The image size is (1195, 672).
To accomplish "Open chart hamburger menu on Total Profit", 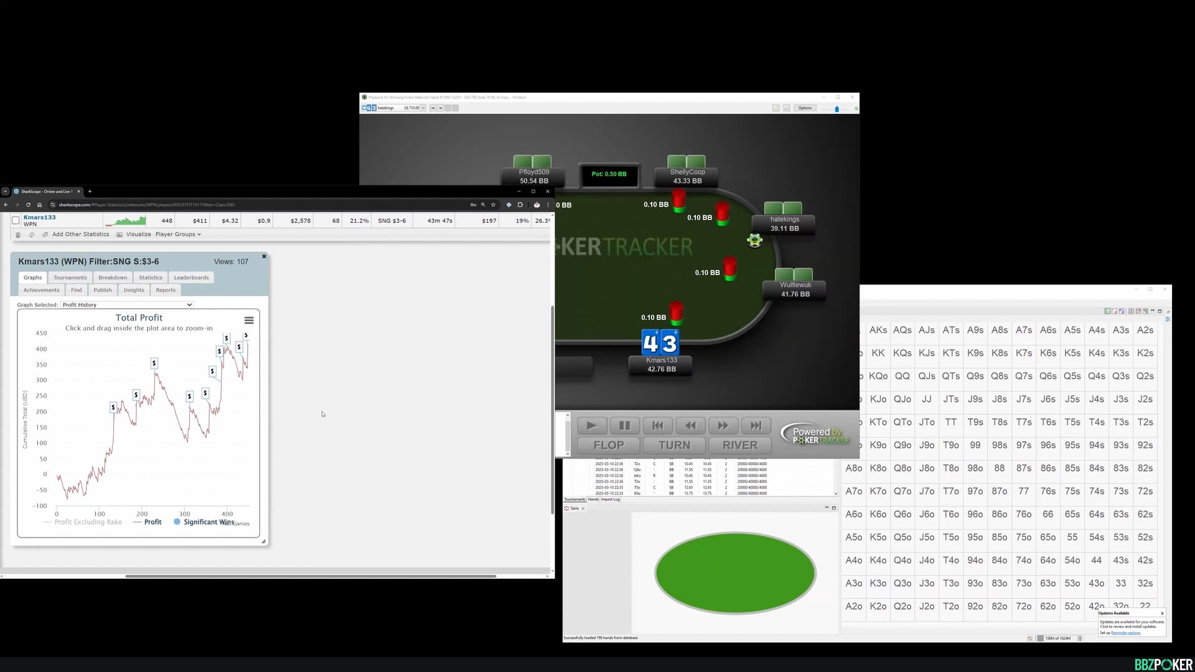I will 249,320.
